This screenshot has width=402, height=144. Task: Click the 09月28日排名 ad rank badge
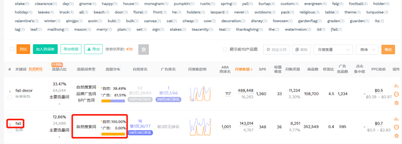tap(169, 99)
